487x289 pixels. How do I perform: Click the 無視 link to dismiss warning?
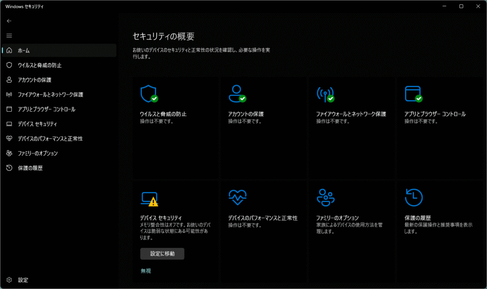pyautogui.click(x=146, y=271)
